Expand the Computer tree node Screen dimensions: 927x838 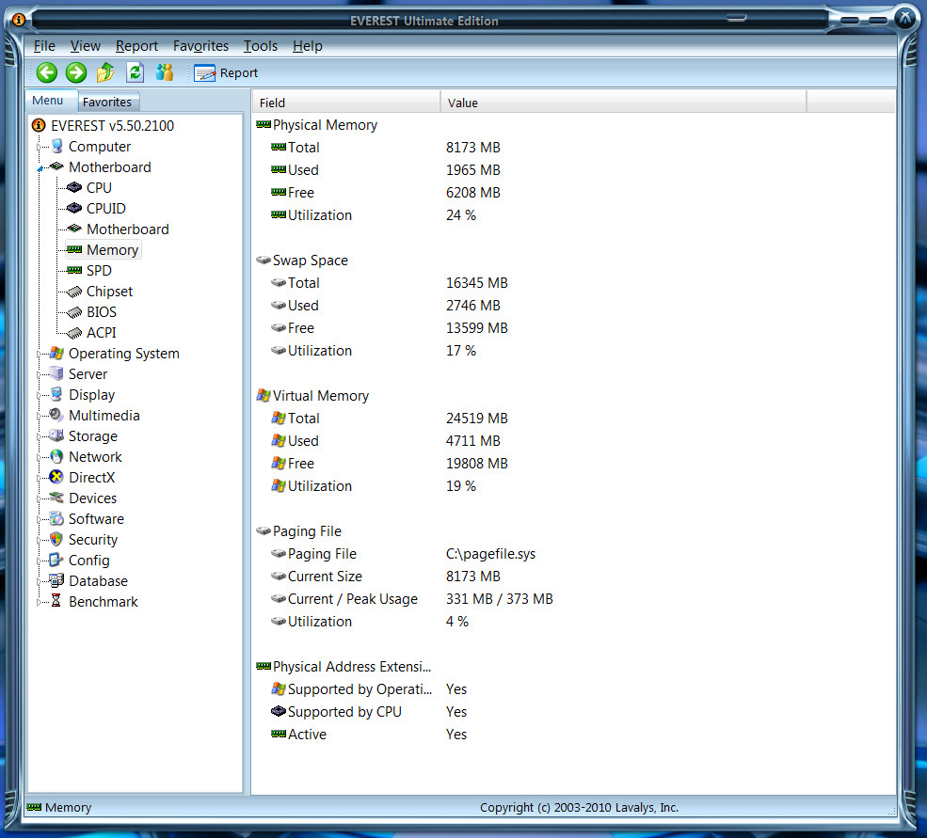[40, 147]
